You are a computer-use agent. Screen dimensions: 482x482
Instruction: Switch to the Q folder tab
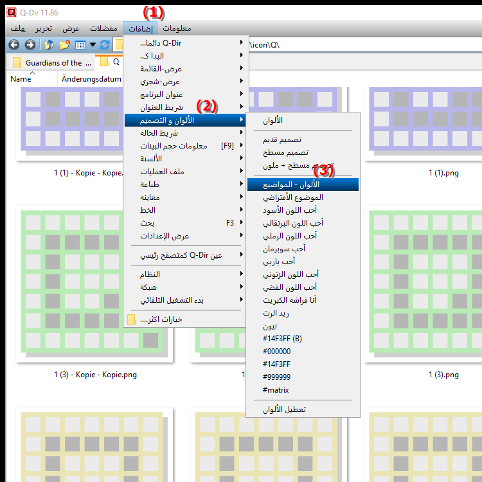pos(109,62)
